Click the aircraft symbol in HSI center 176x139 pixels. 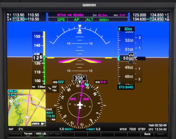[x=80, y=105]
